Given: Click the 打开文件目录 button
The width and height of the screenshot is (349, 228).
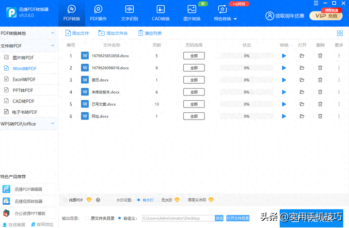Looking at the screenshot, I should click(x=238, y=218).
